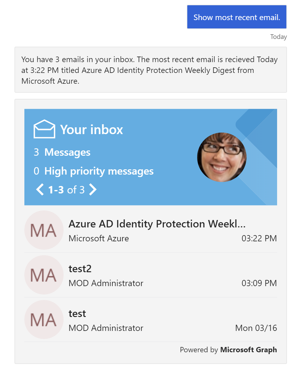Open the user profile photo
This screenshot has height=368, width=299.
[x=222, y=157]
